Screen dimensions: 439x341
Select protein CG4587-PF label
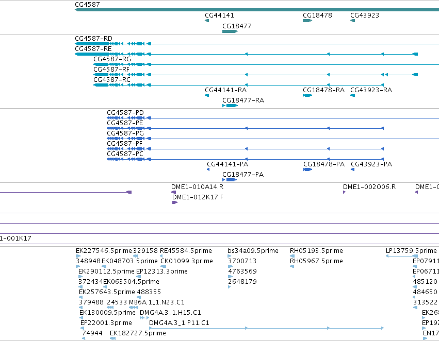point(125,144)
